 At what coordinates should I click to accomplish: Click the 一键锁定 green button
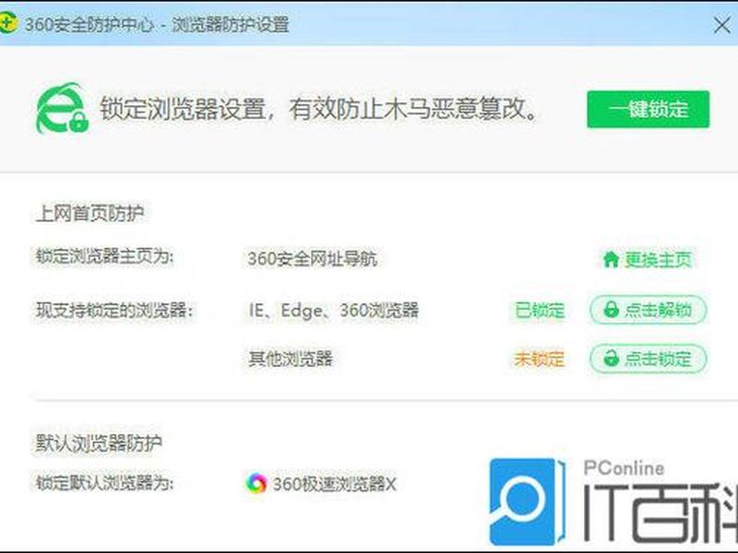pyautogui.click(x=648, y=109)
